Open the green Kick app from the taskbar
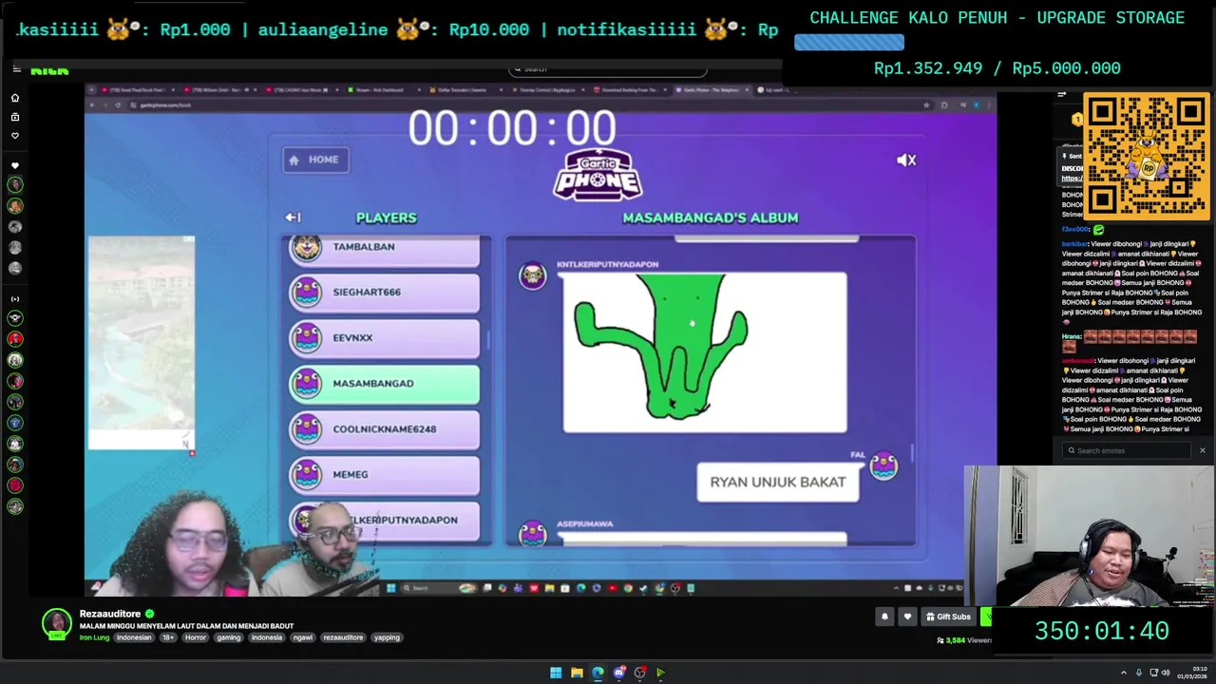The width and height of the screenshot is (1216, 684). (660, 673)
